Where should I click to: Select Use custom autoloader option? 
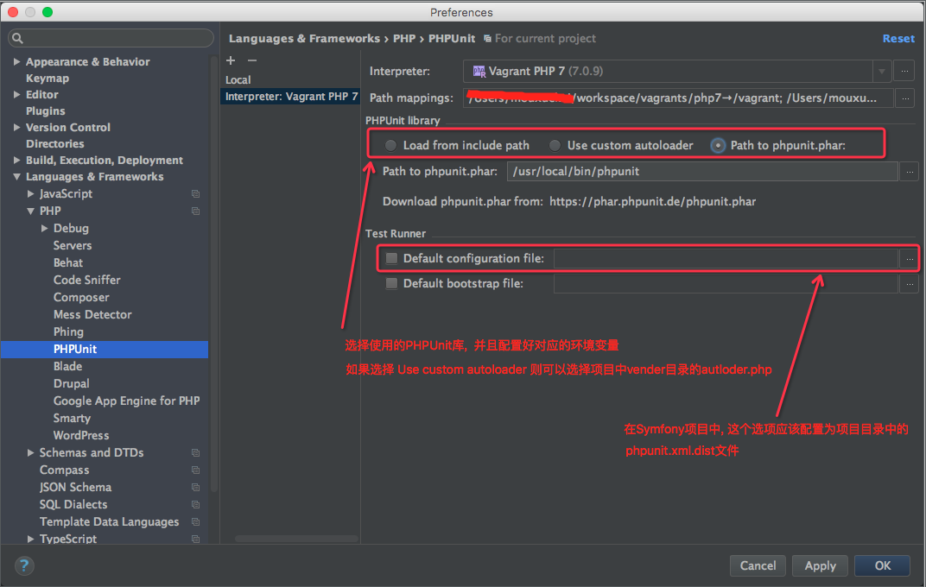point(555,145)
